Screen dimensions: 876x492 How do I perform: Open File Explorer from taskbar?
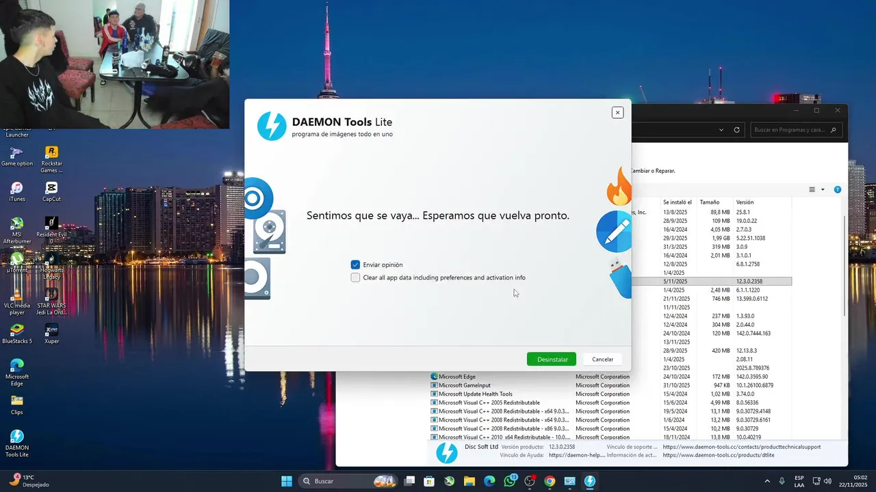pos(469,481)
